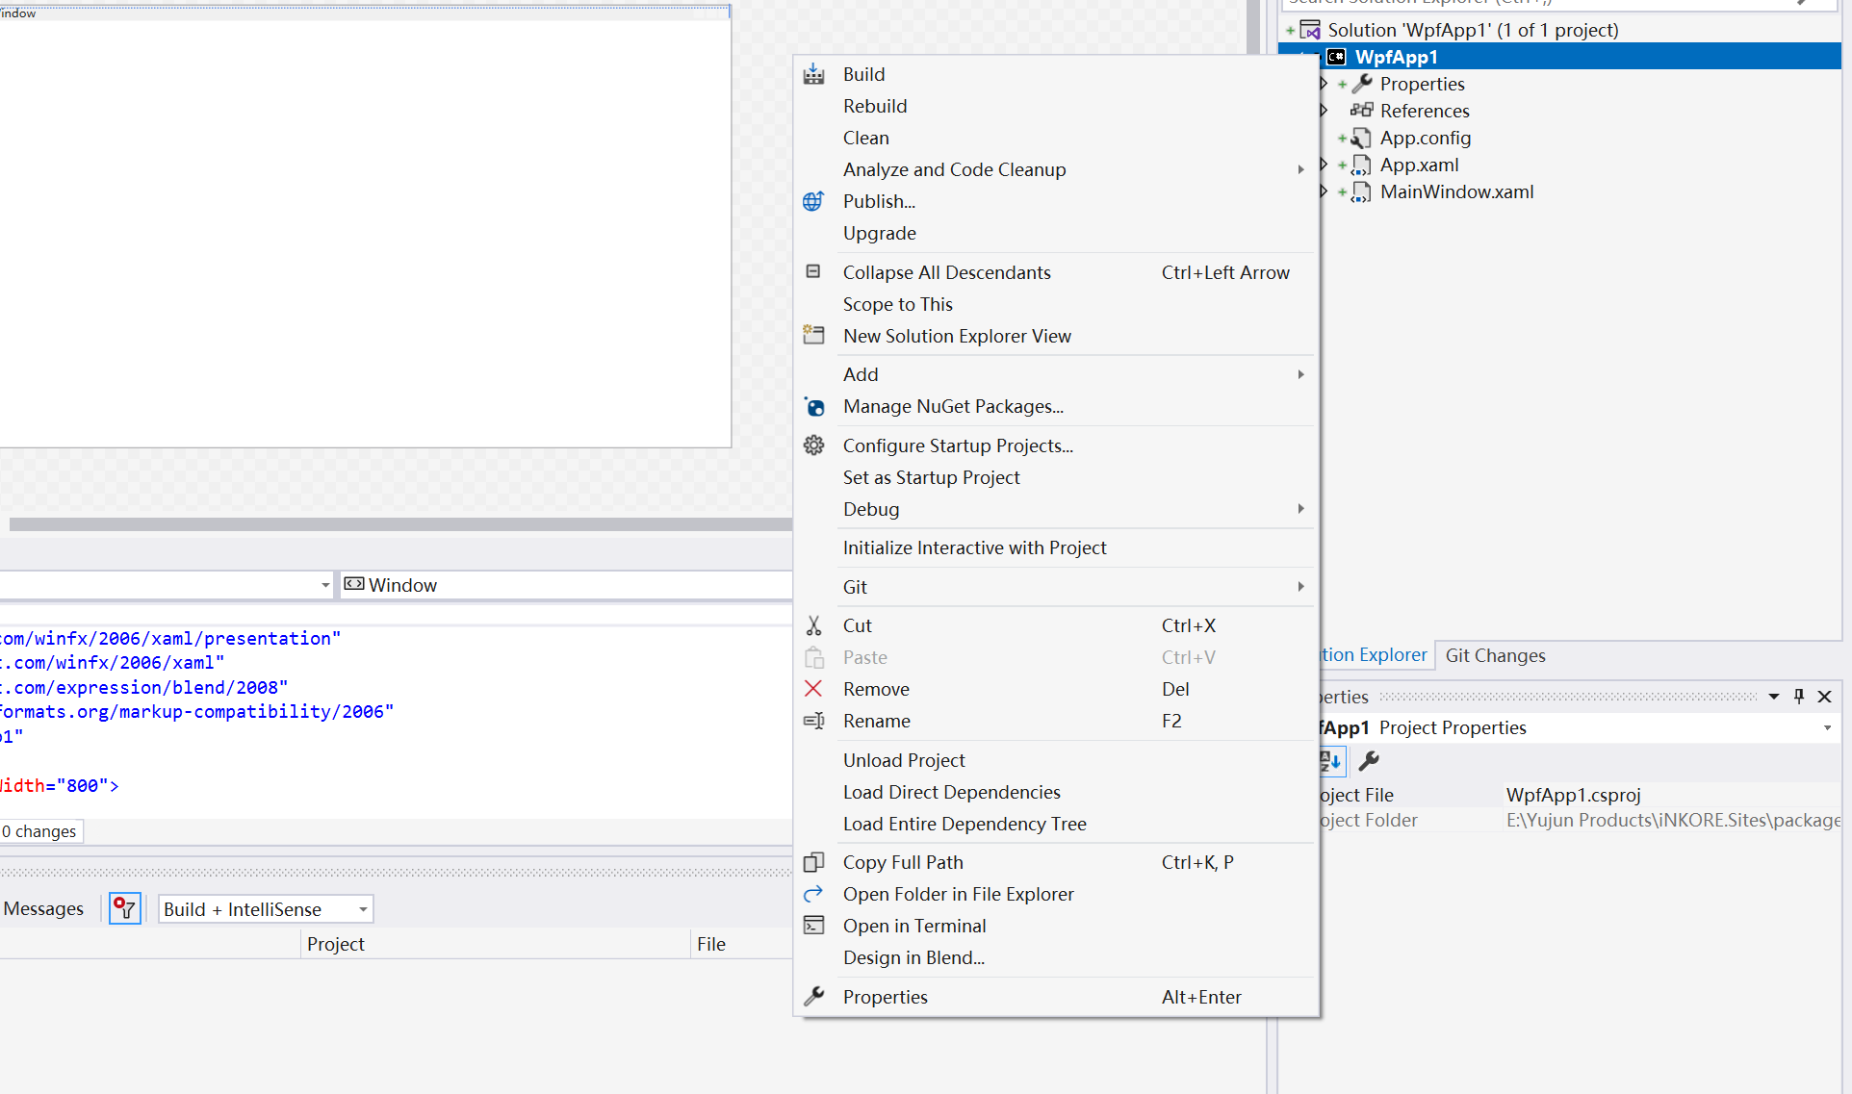The height and width of the screenshot is (1094, 1852).
Task: Select the App.config tree item
Action: pyautogui.click(x=1425, y=138)
